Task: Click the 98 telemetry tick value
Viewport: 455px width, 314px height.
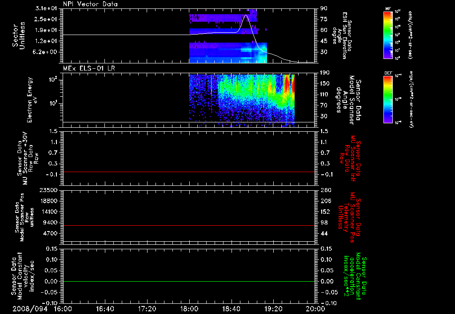Action: click(x=324, y=223)
